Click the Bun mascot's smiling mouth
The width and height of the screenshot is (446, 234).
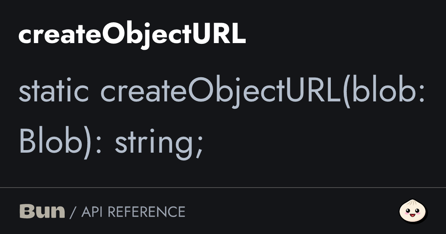[413, 215]
